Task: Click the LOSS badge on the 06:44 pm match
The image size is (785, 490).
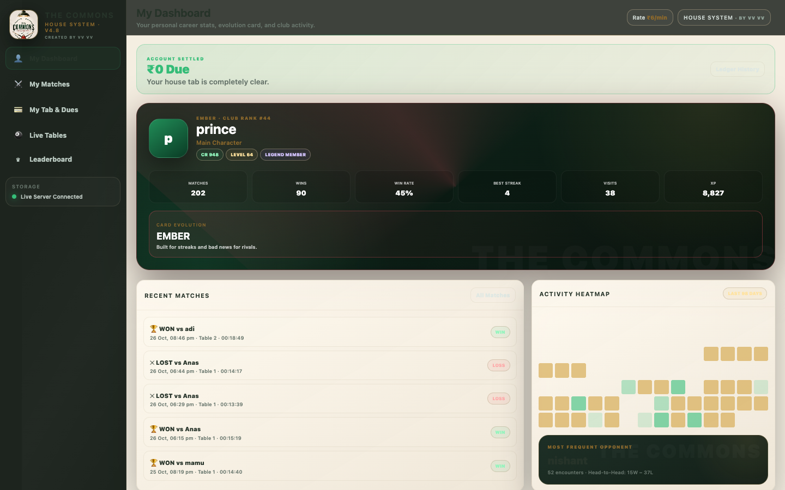Action: [x=498, y=365]
